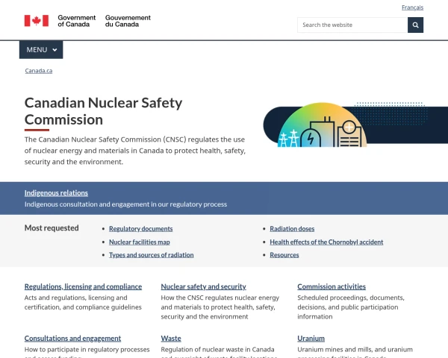Open Radiation doses link

tap(292, 229)
